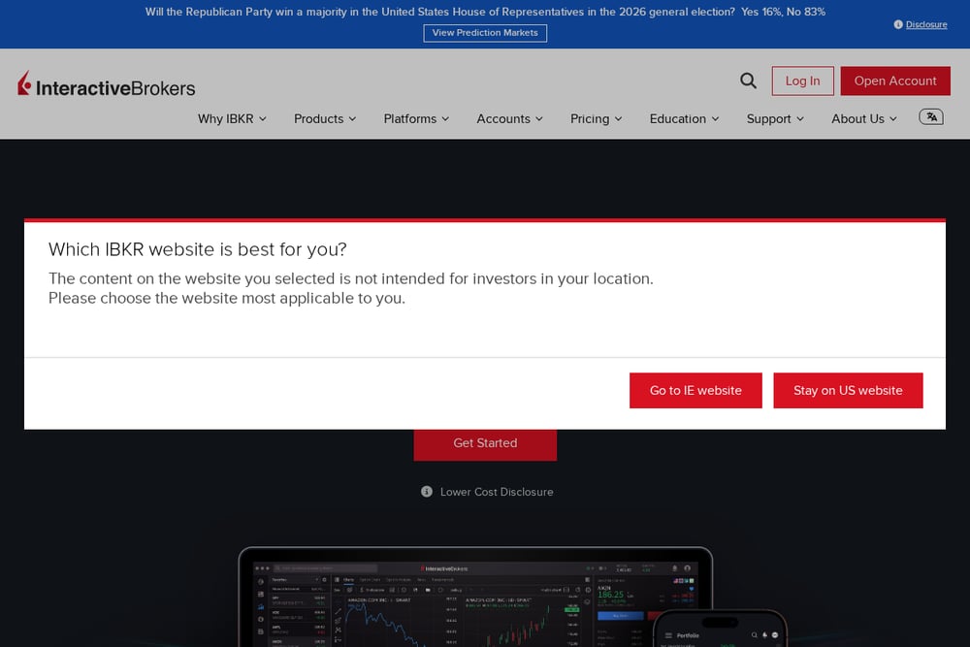Click the trading platform laptop screenshot
This screenshot has width=970, height=647.
(475, 597)
